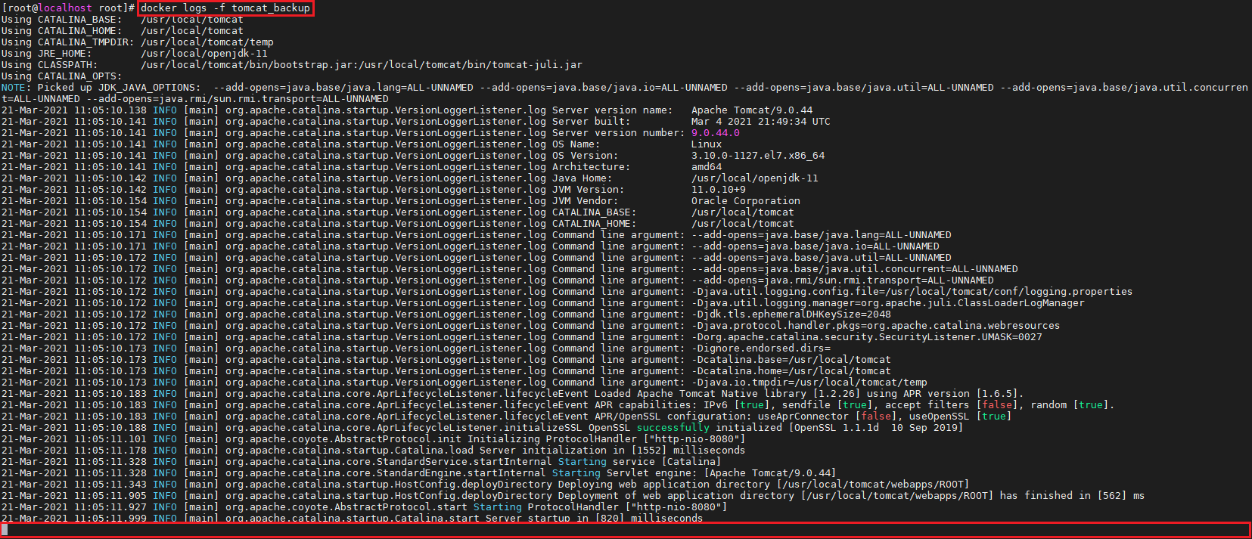Click the '[root@localhost root]#' shell prompt

(x=68, y=8)
